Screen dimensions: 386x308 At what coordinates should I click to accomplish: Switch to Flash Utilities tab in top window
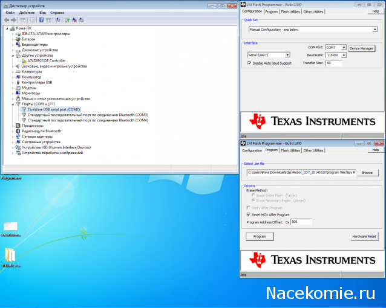point(290,11)
